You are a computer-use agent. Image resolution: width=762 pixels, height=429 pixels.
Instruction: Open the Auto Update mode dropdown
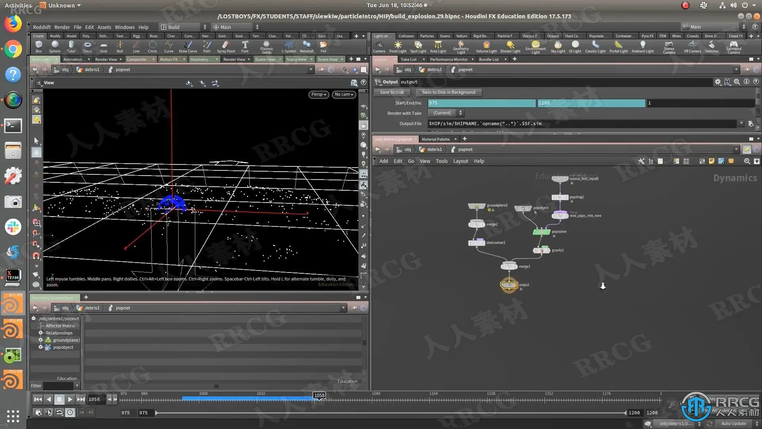(738, 423)
